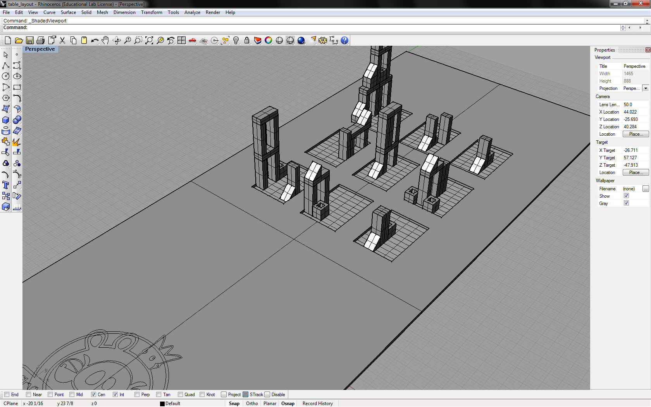651x407 pixels.
Task: Open the Render menu
Action: click(213, 12)
